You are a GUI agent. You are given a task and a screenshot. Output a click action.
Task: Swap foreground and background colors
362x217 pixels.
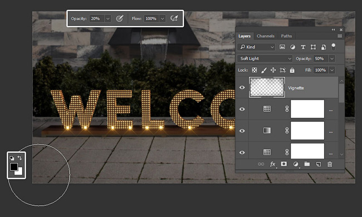[19, 158]
